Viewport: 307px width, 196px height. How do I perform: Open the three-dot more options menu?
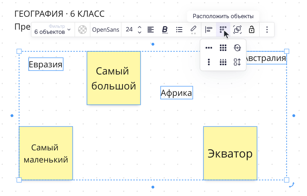pos(267,30)
